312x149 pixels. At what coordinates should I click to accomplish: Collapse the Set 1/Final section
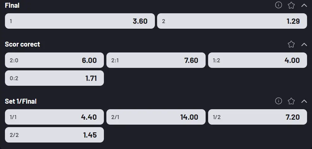click(x=304, y=101)
